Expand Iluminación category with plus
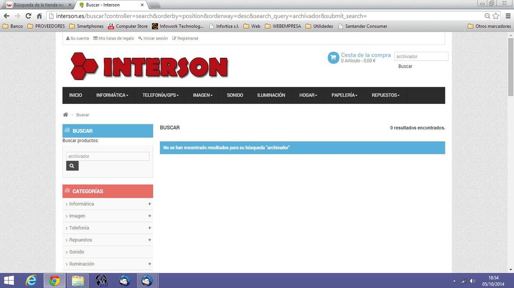 pyautogui.click(x=150, y=264)
